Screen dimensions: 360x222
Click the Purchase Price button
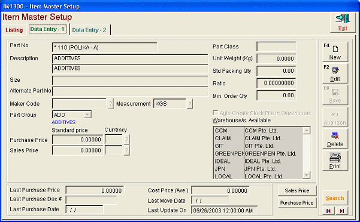(297, 203)
